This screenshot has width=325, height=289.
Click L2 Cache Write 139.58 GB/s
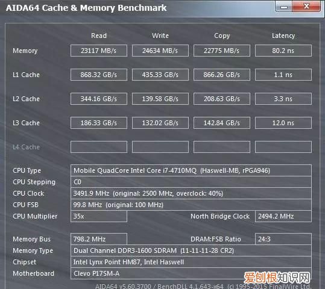point(160,99)
